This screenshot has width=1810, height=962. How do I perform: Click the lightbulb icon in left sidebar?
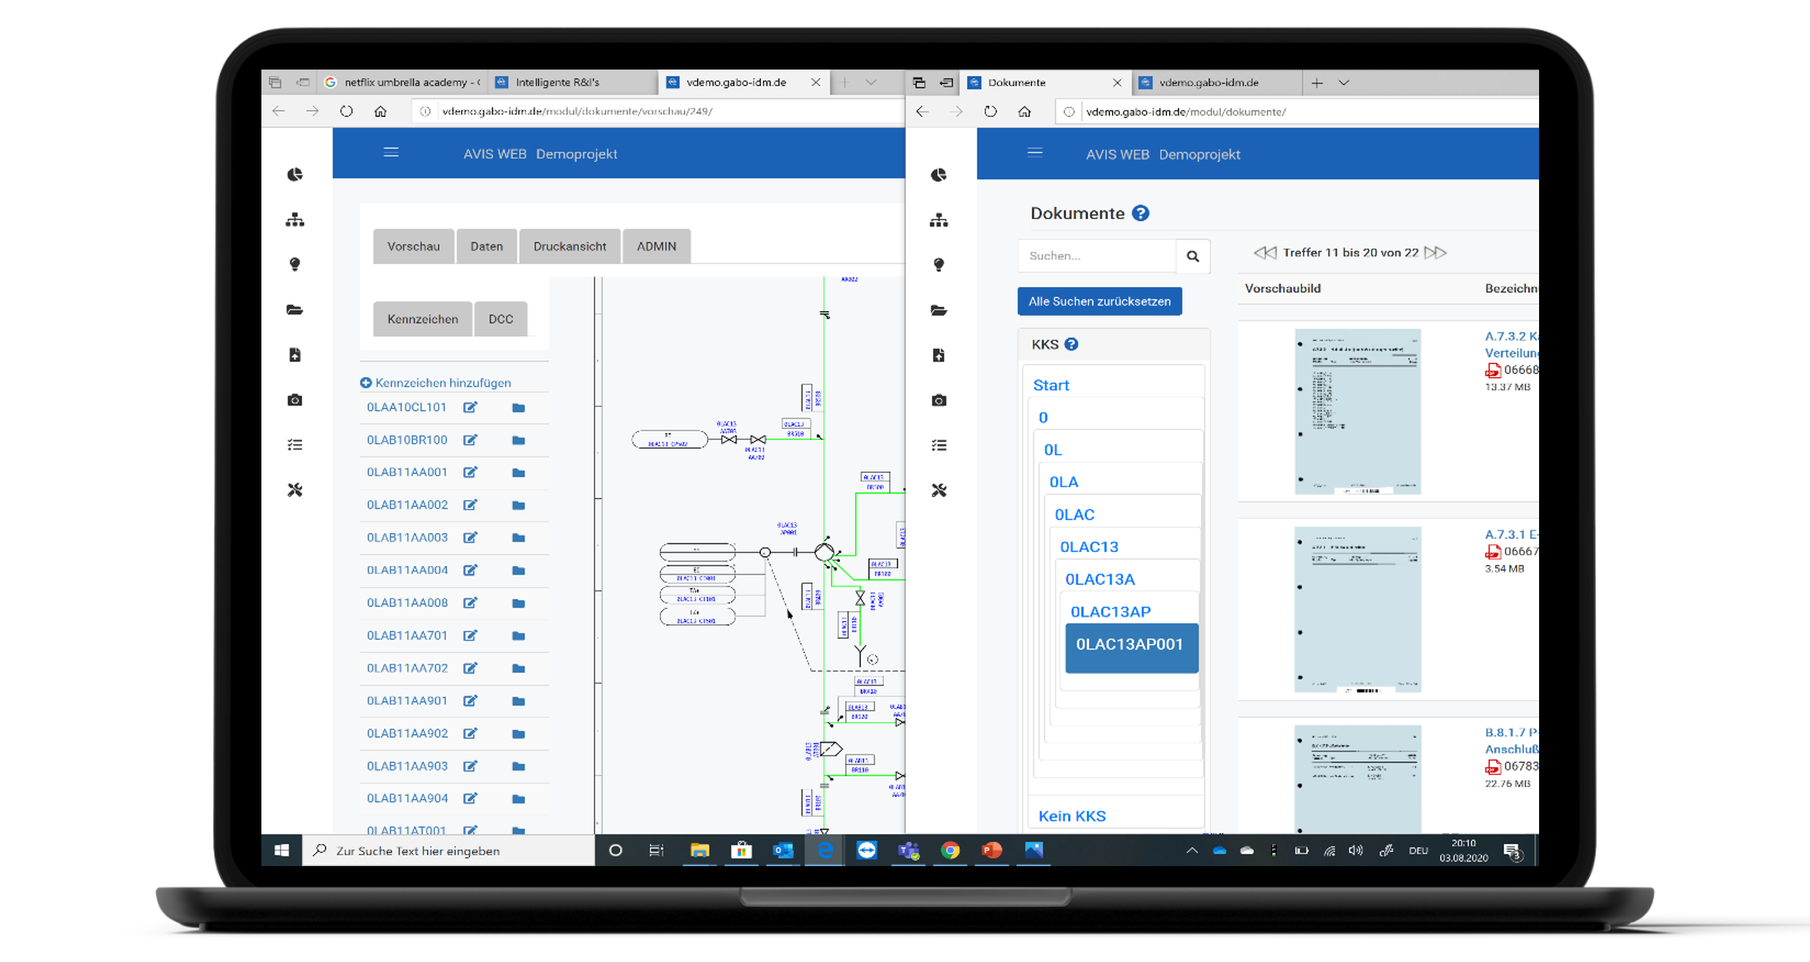coord(294,264)
